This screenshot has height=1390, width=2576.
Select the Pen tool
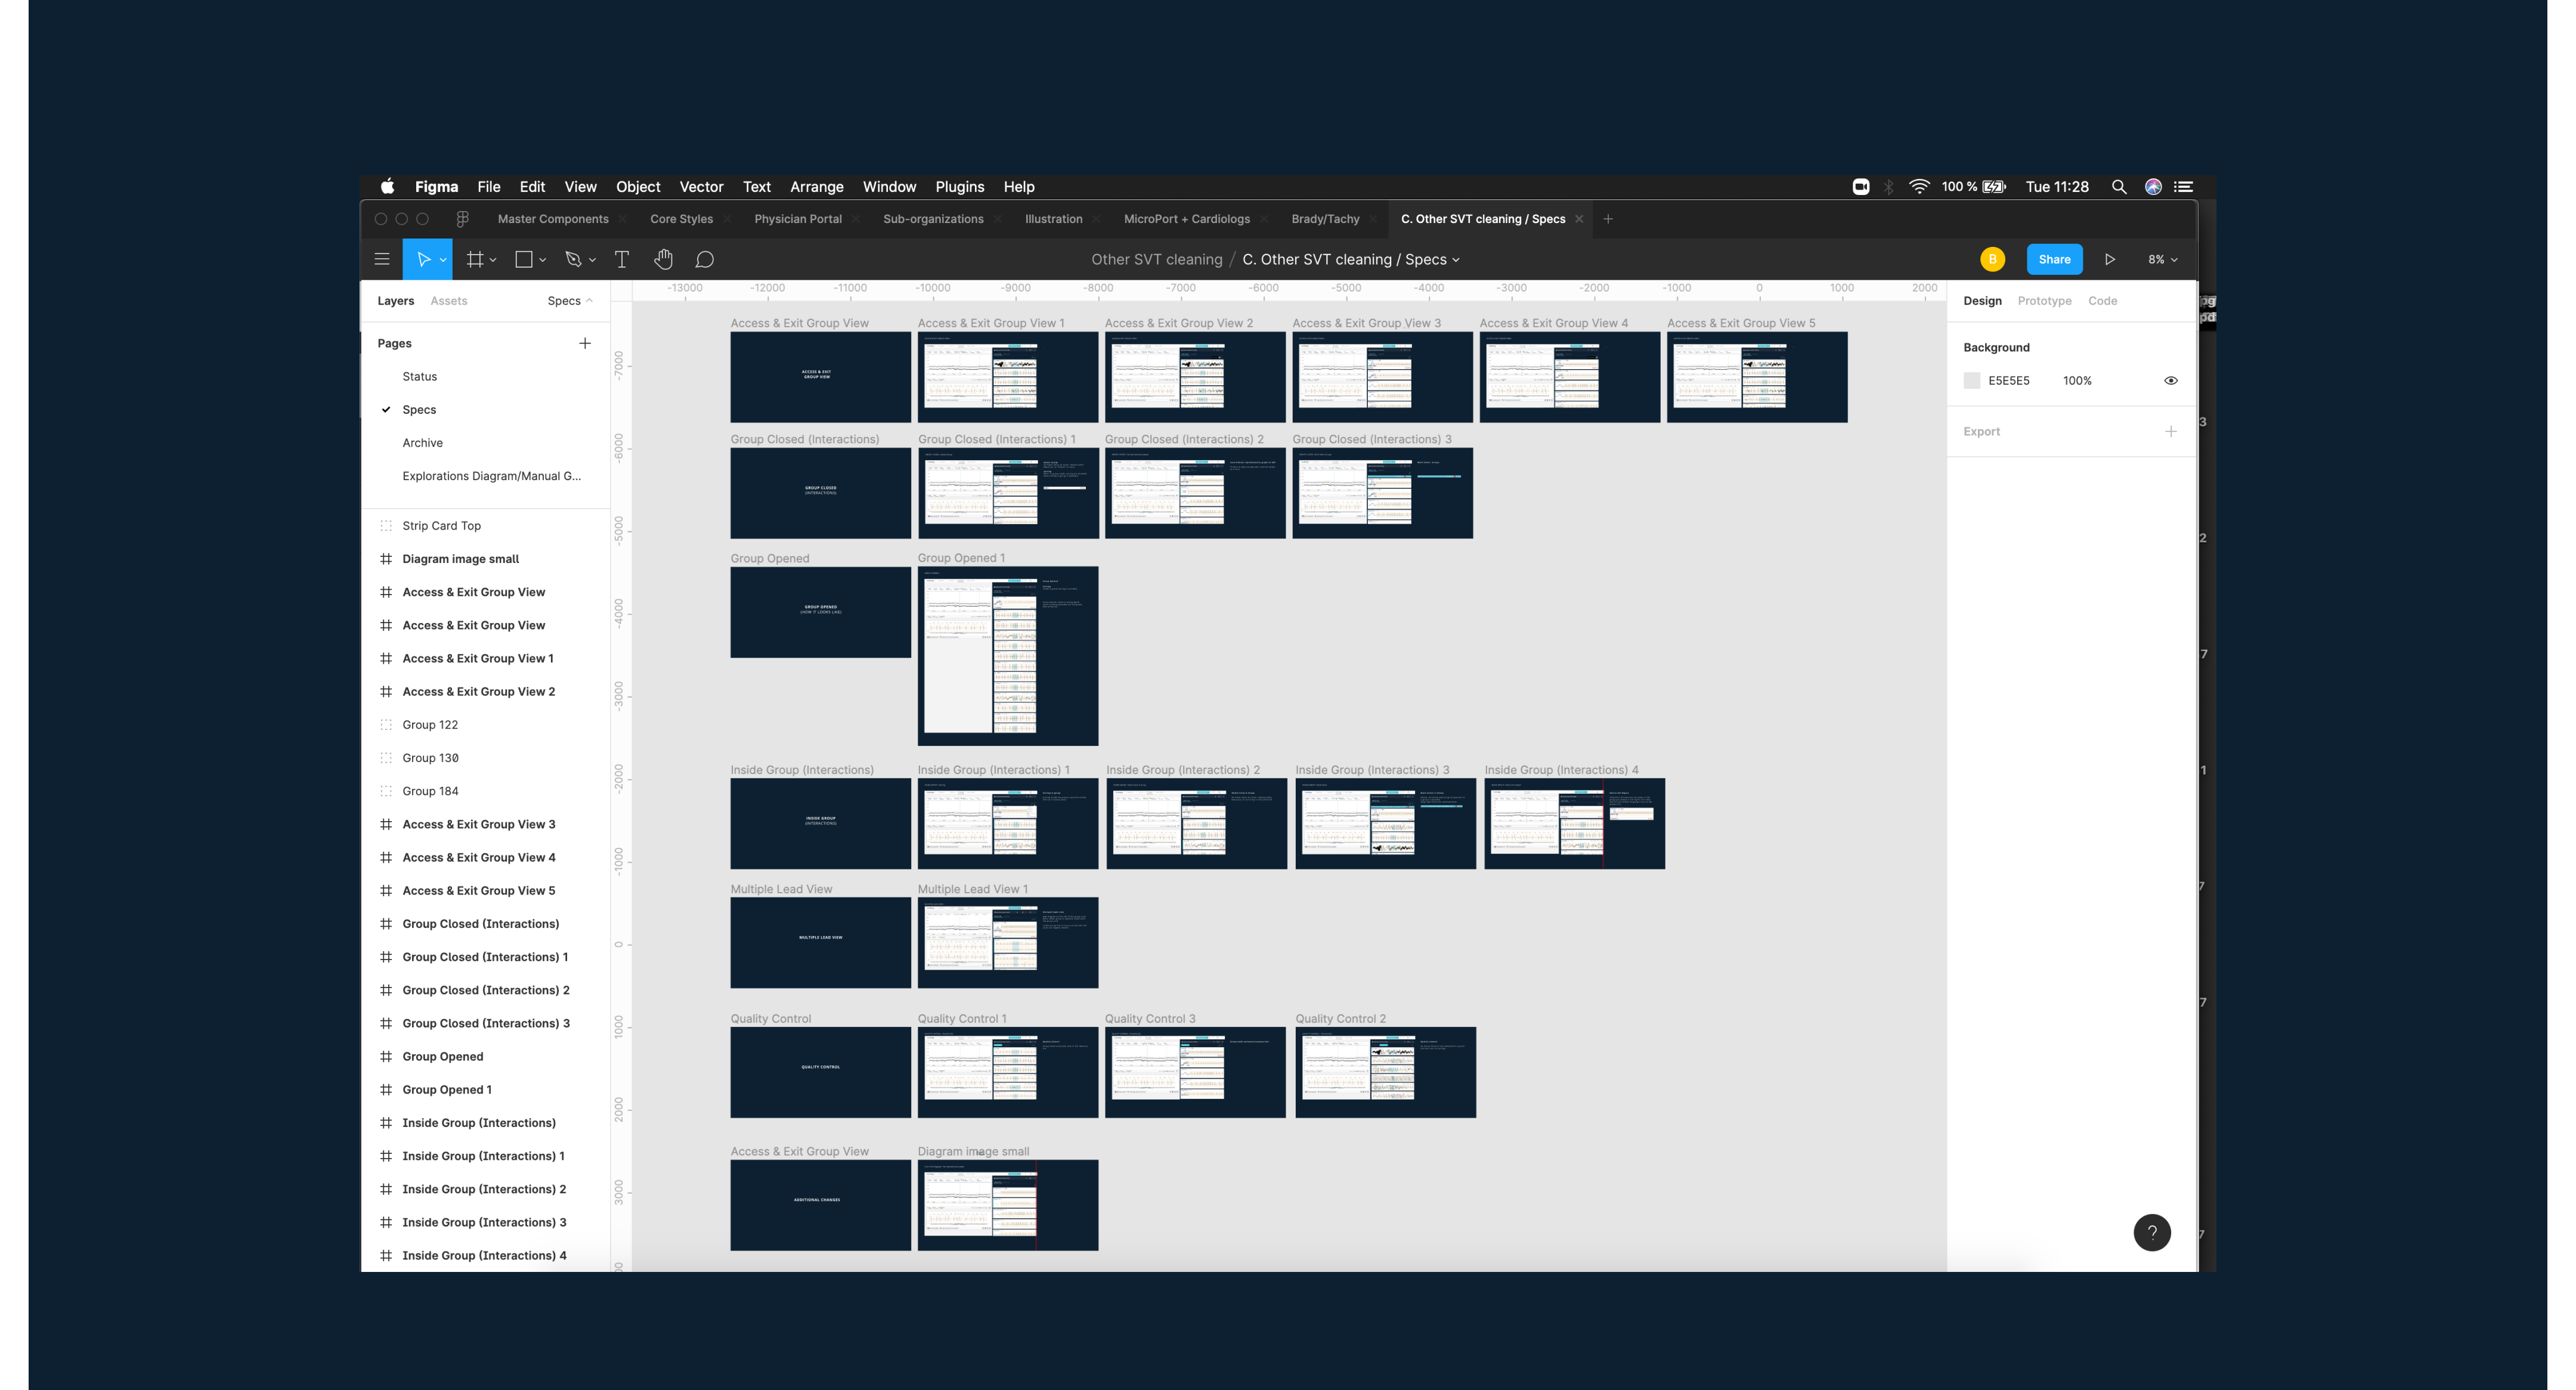[573, 259]
